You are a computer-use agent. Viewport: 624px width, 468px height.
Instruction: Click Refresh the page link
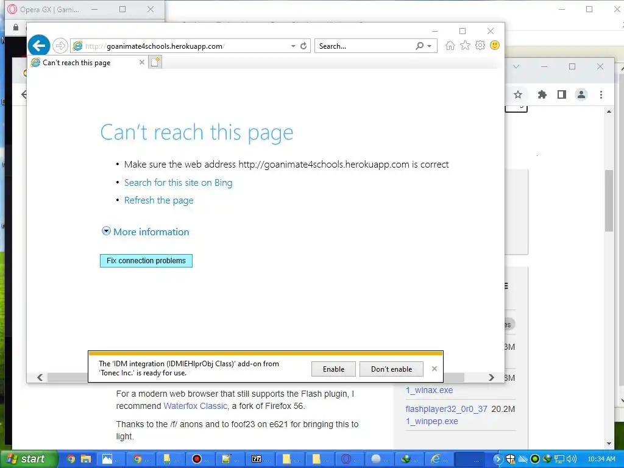(159, 200)
